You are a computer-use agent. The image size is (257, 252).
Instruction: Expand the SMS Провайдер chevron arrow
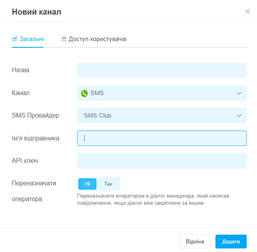pyautogui.click(x=239, y=116)
